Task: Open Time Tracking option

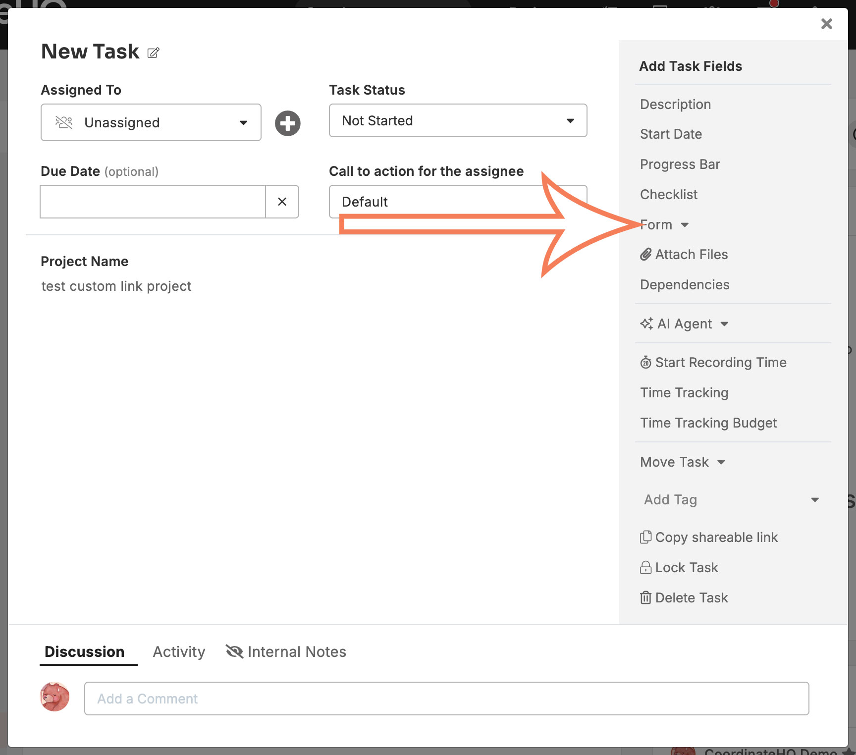Action: pyautogui.click(x=684, y=393)
